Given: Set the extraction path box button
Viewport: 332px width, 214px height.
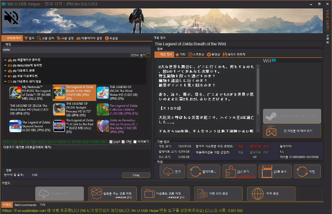Looking at the screenshot, I should (x=112, y=194).
